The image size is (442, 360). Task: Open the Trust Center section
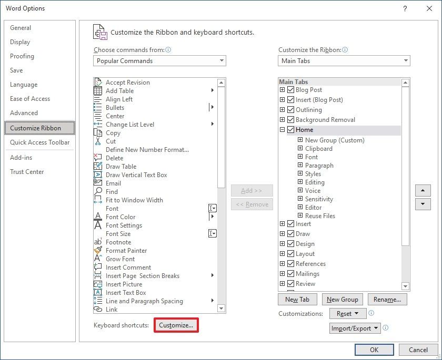(x=27, y=171)
